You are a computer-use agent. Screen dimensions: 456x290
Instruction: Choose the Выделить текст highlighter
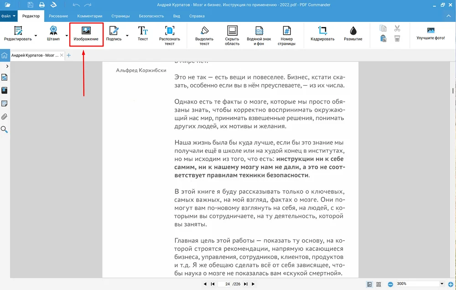(x=204, y=36)
